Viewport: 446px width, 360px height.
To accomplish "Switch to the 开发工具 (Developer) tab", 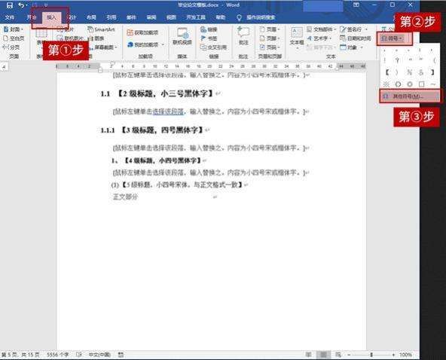I will (196, 17).
